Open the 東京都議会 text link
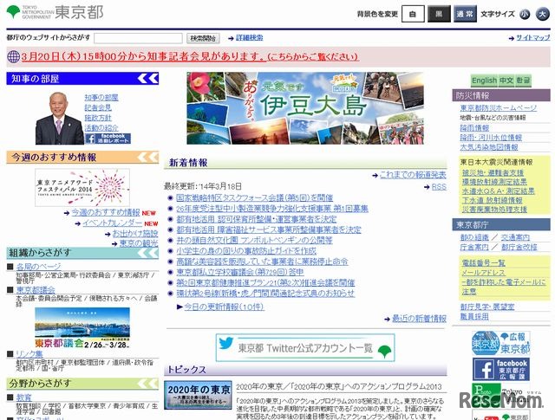 pyautogui.click(x=36, y=290)
